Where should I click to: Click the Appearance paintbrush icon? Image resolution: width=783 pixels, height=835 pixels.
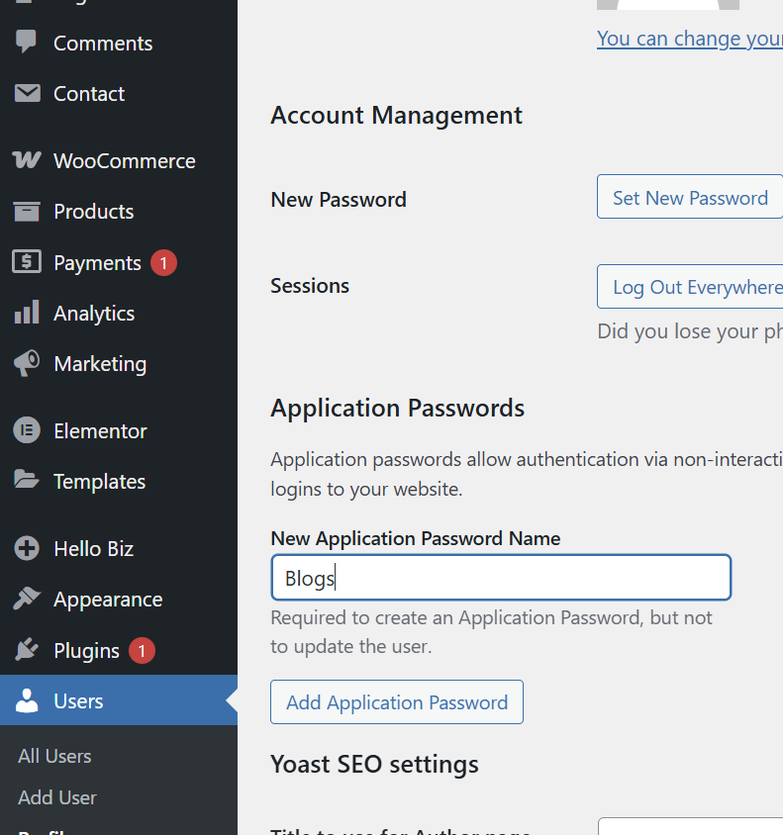27,600
